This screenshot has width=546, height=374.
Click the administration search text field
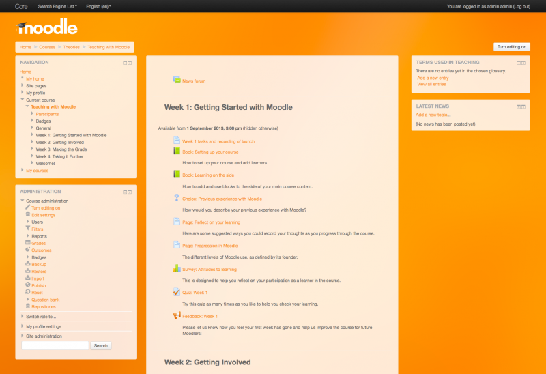(55, 345)
